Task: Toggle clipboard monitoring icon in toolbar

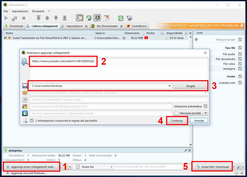Action: (x=80, y=18)
